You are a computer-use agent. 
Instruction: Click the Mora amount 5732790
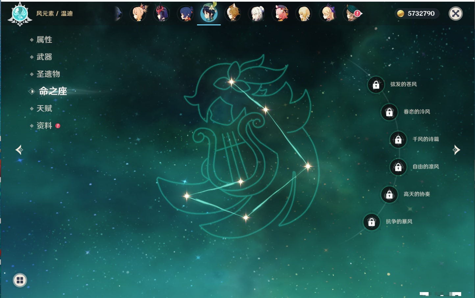(421, 14)
